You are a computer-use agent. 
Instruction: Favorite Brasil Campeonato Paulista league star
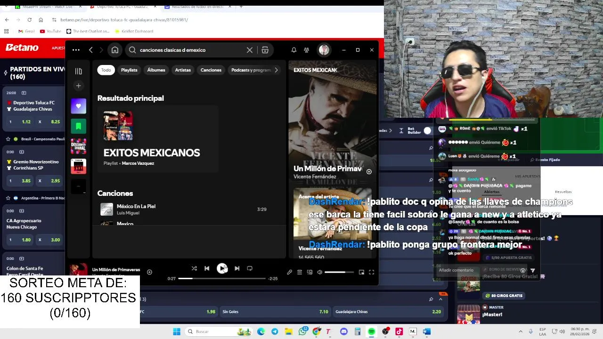[8, 139]
